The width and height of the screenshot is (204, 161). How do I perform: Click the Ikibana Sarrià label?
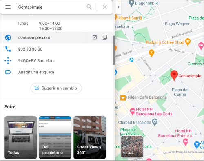coord(129,18)
